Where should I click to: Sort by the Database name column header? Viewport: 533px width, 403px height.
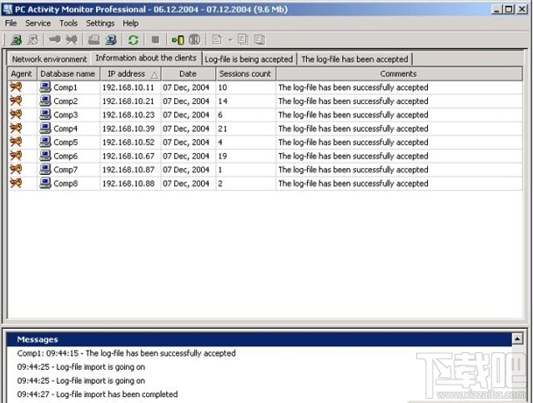tap(68, 73)
